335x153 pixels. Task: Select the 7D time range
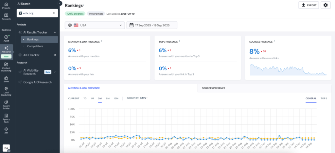pyautogui.click(x=85, y=98)
